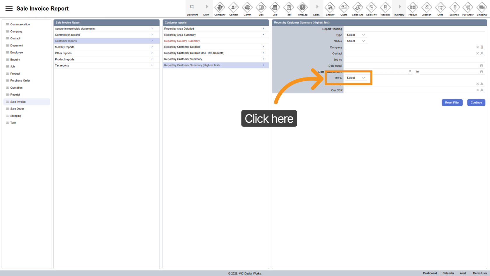Screen dimensions: 490x276
Task: Expand the Monthly reports category
Action: (106, 47)
